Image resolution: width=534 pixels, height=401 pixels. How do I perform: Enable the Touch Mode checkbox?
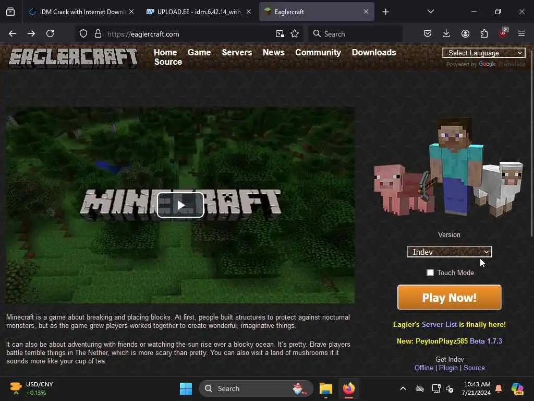(430, 273)
